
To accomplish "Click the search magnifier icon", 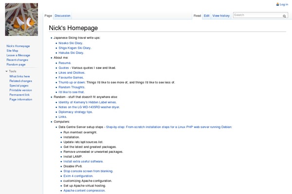I will tap(284, 16).
